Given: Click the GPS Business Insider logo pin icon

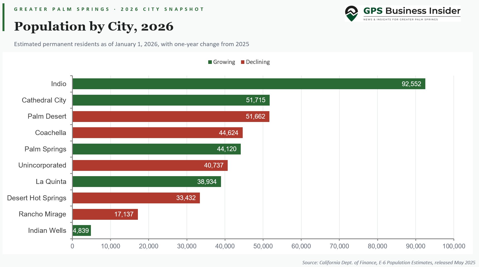Looking at the screenshot, I should click(x=351, y=13).
